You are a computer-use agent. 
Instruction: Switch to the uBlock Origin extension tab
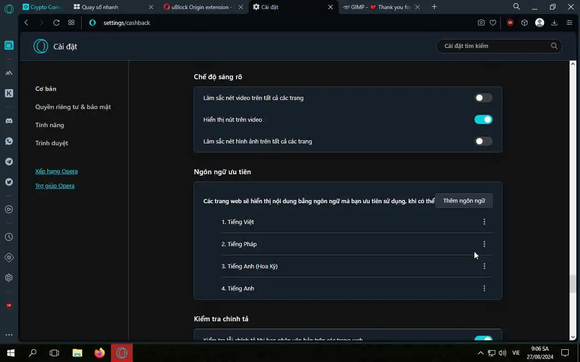[x=199, y=7]
